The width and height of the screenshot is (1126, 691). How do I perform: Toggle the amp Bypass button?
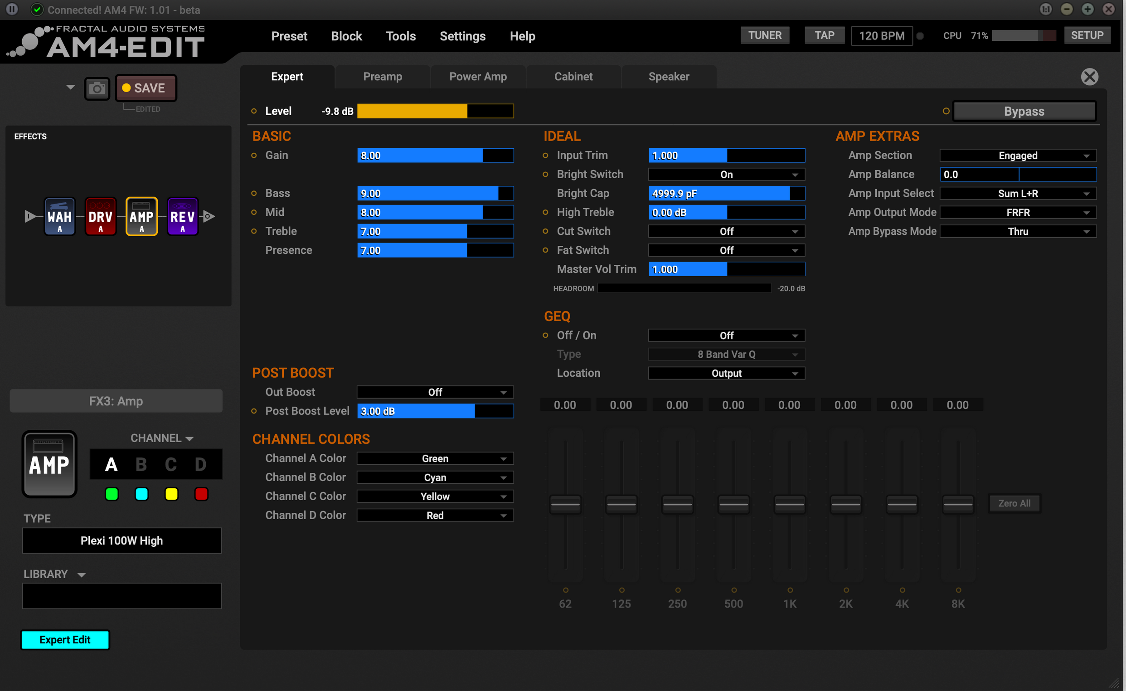tap(1024, 112)
